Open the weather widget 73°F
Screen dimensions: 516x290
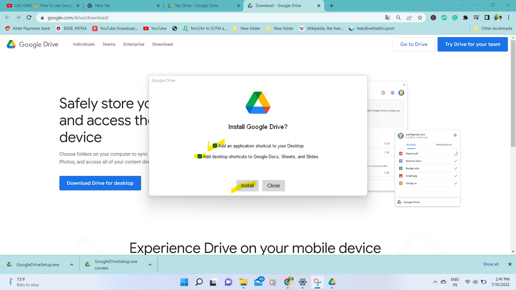point(24,282)
